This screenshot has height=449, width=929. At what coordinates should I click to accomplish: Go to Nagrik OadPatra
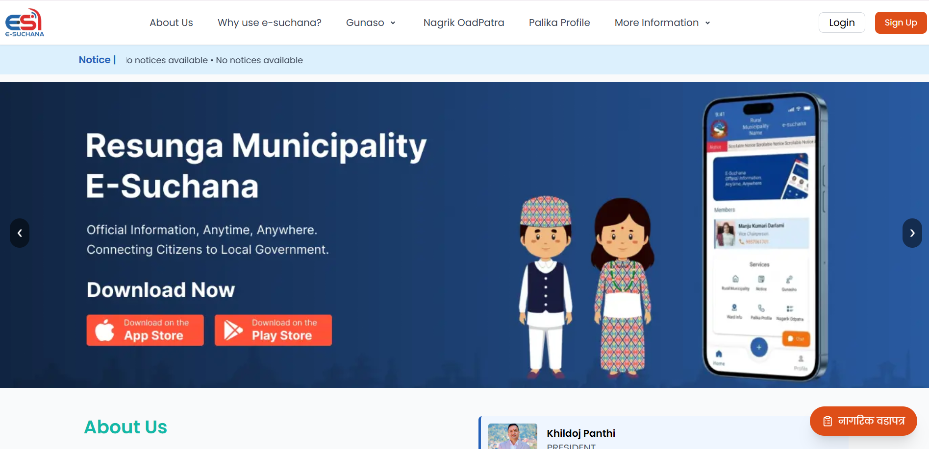click(x=464, y=23)
